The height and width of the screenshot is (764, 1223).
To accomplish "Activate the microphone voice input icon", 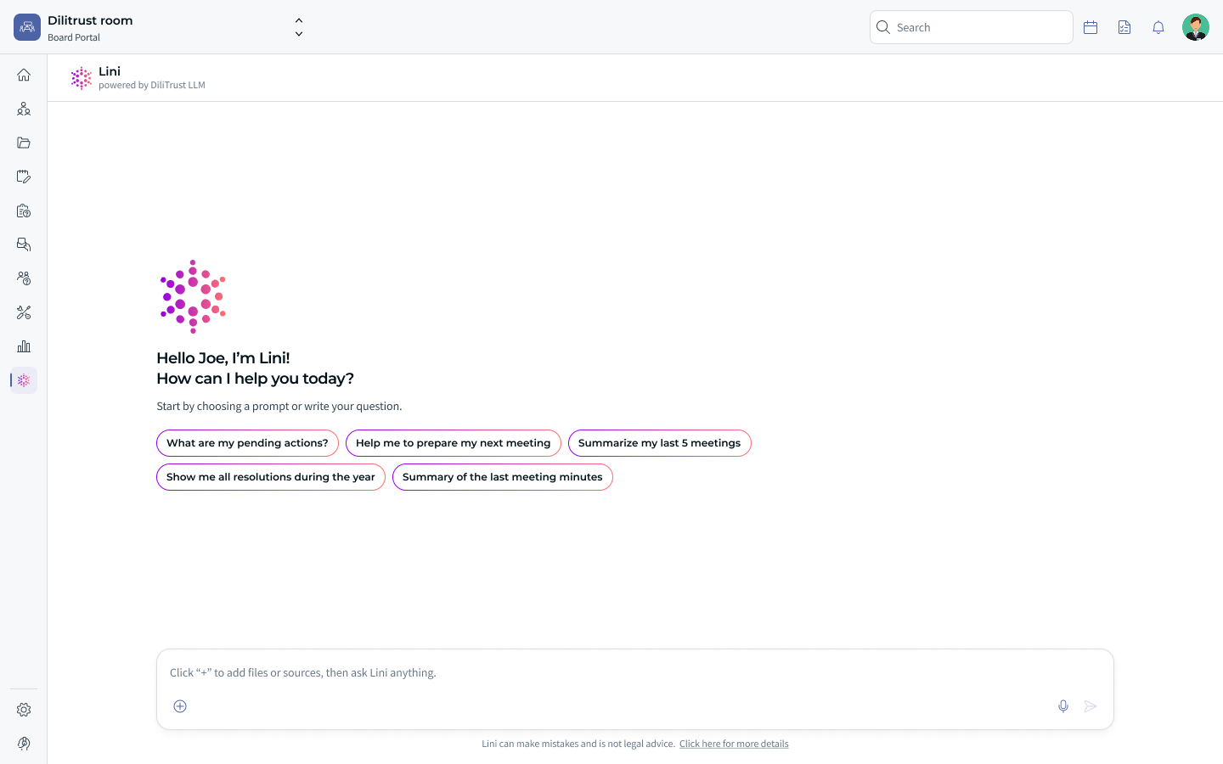I will click(x=1063, y=706).
